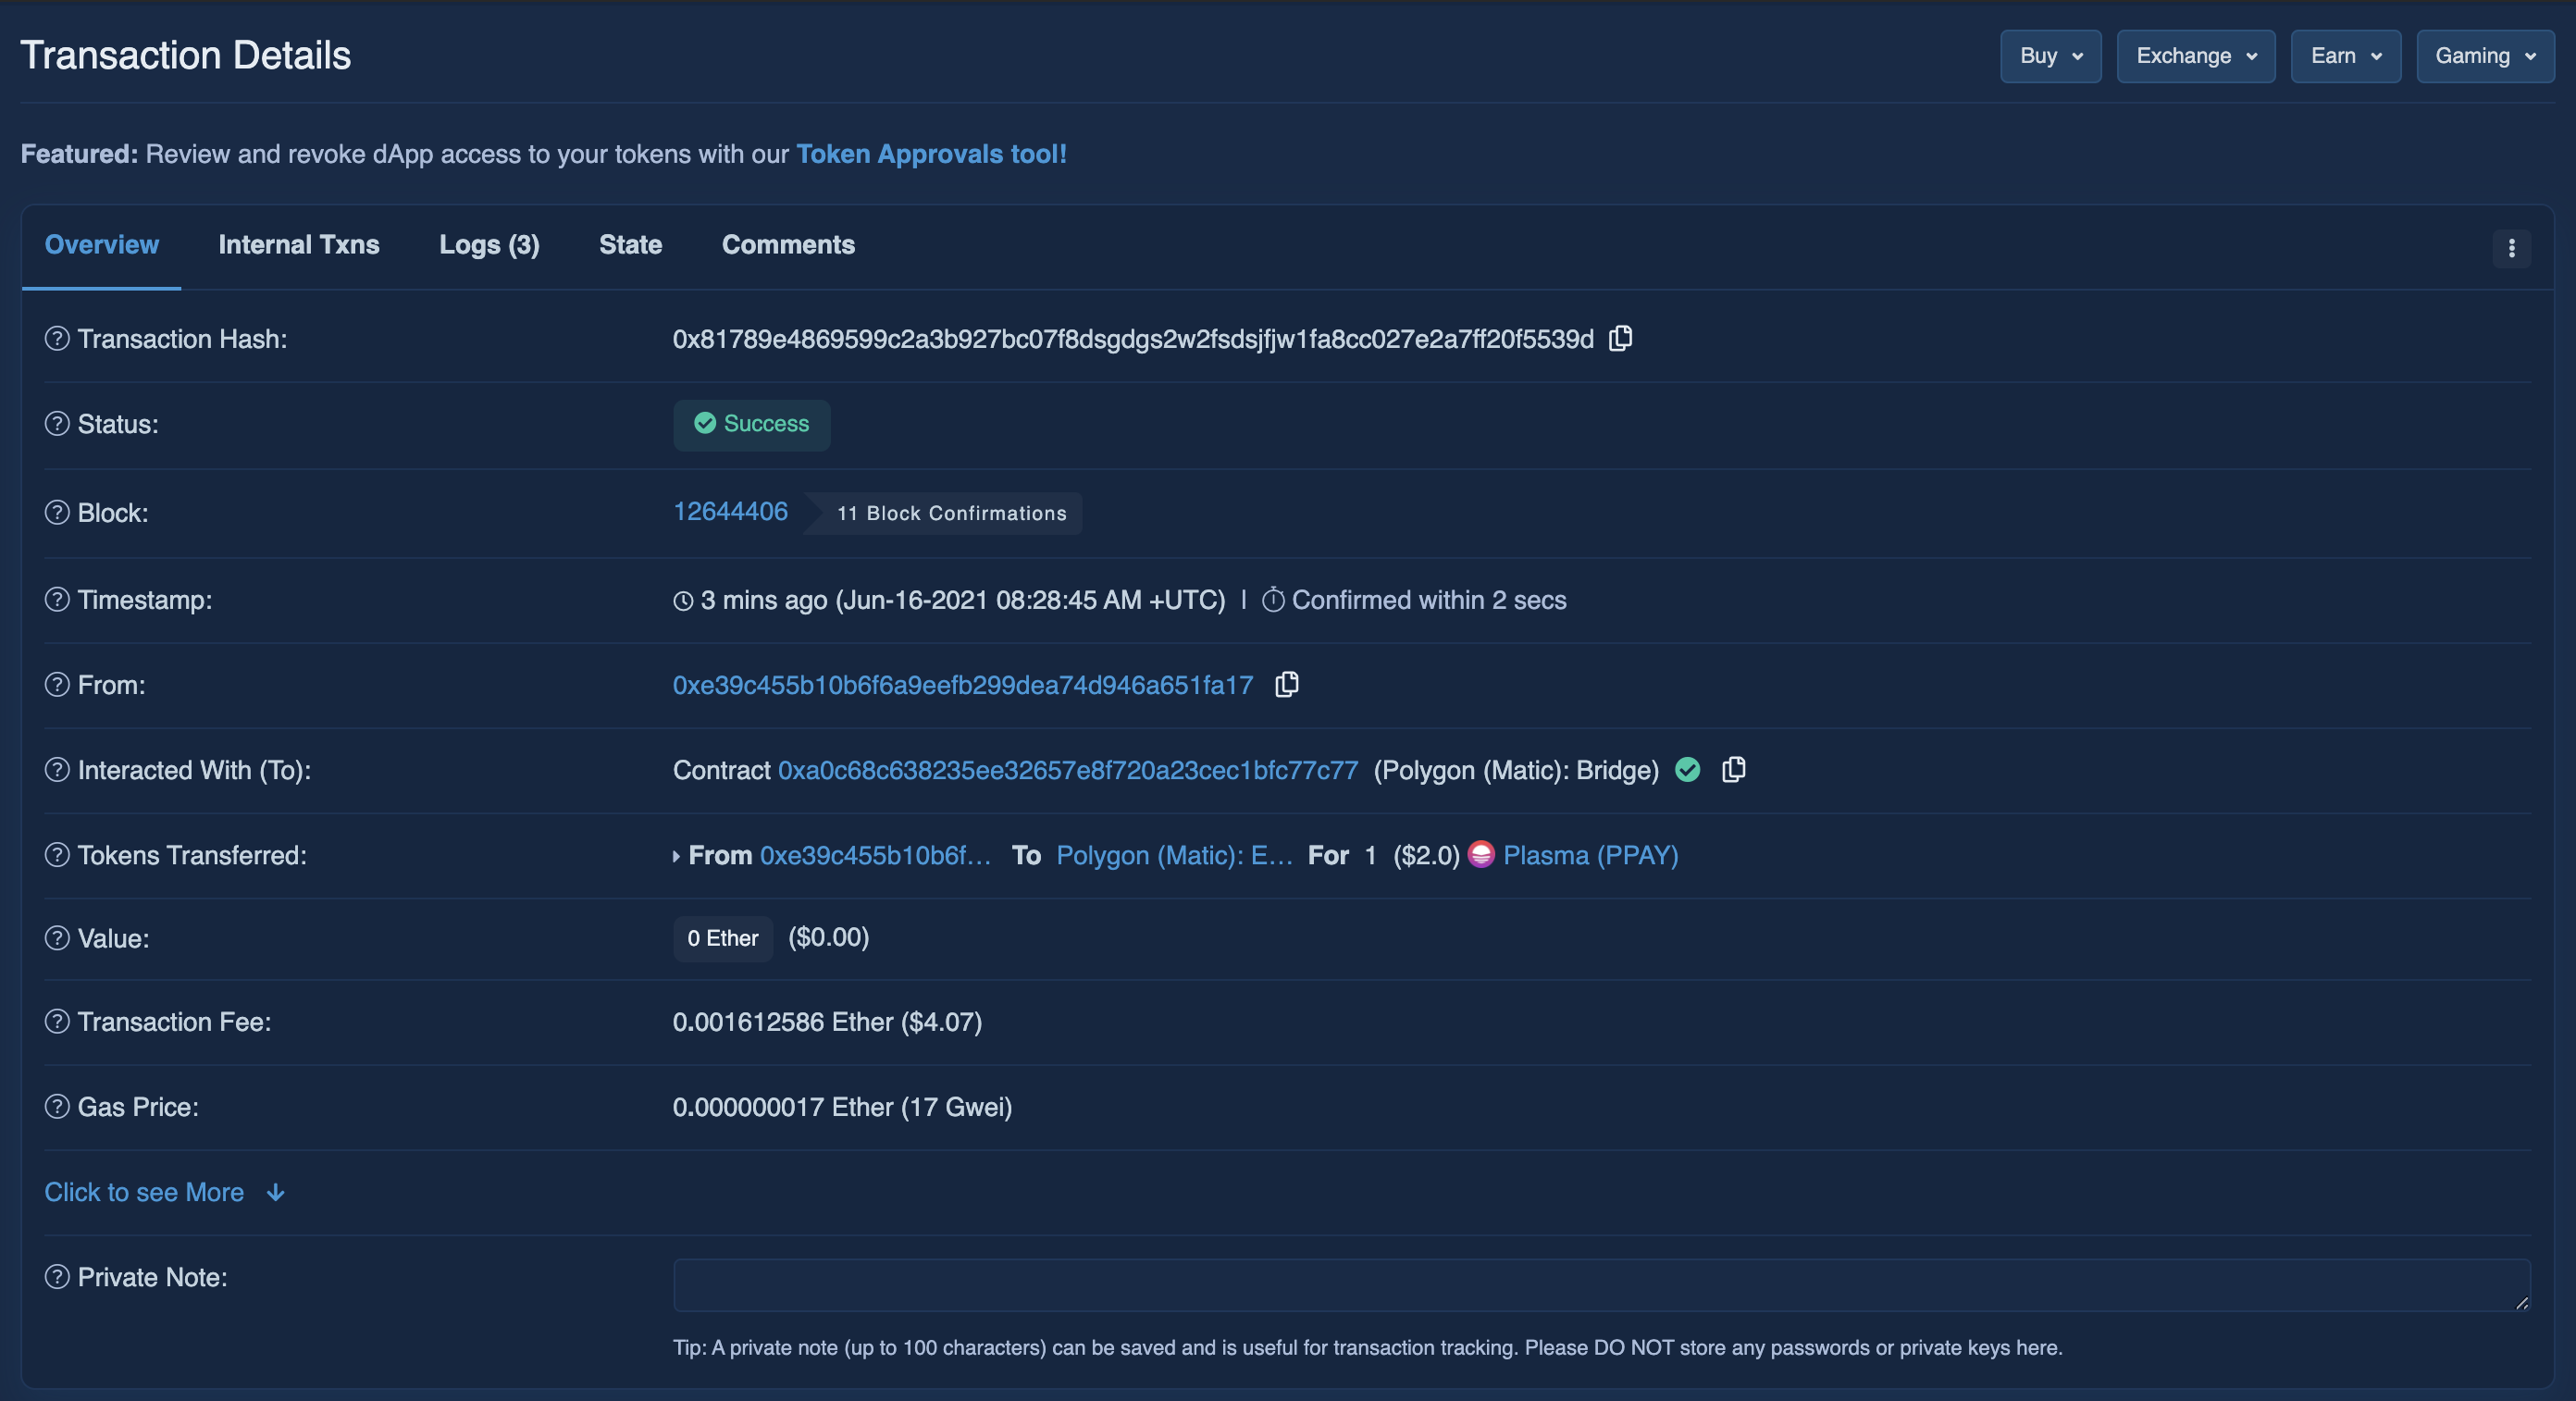2576x1401 pixels.
Task: Click the question icon beside Gas Price
Action: click(x=57, y=1107)
